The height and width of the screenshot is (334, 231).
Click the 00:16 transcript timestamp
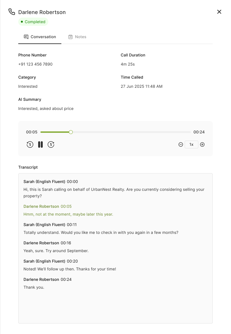click(x=66, y=243)
